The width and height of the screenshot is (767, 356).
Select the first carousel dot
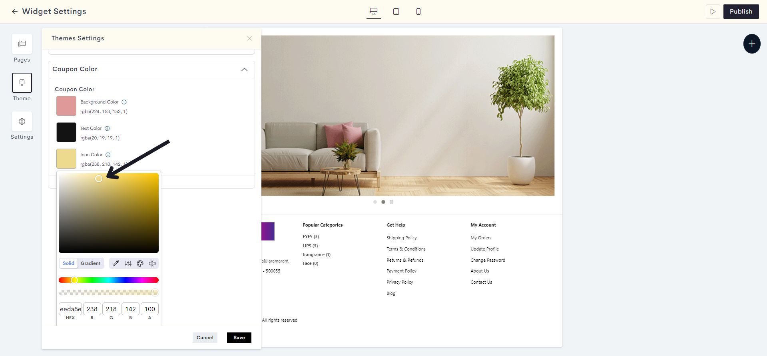point(375,202)
